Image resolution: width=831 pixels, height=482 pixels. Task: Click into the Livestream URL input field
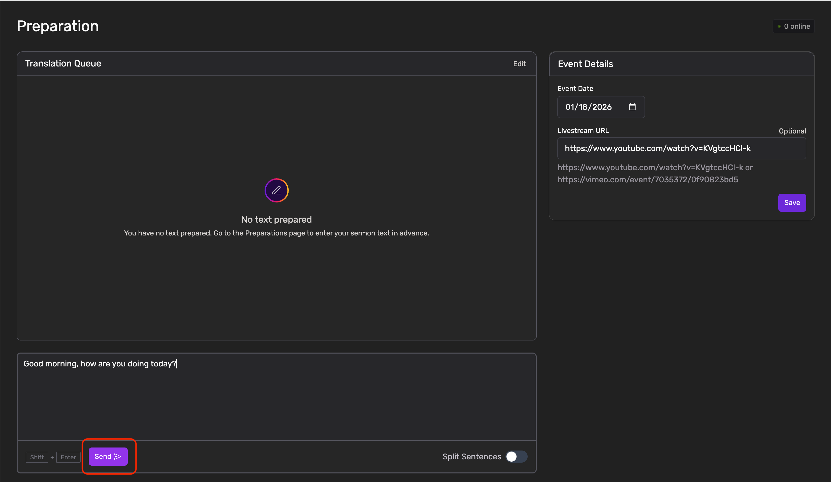tap(681, 148)
